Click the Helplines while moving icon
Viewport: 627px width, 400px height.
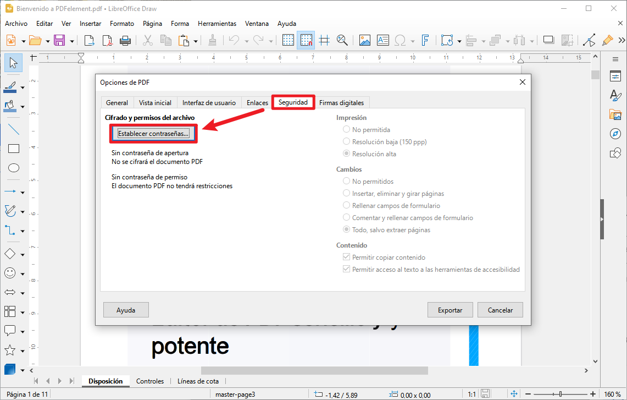[x=324, y=40]
